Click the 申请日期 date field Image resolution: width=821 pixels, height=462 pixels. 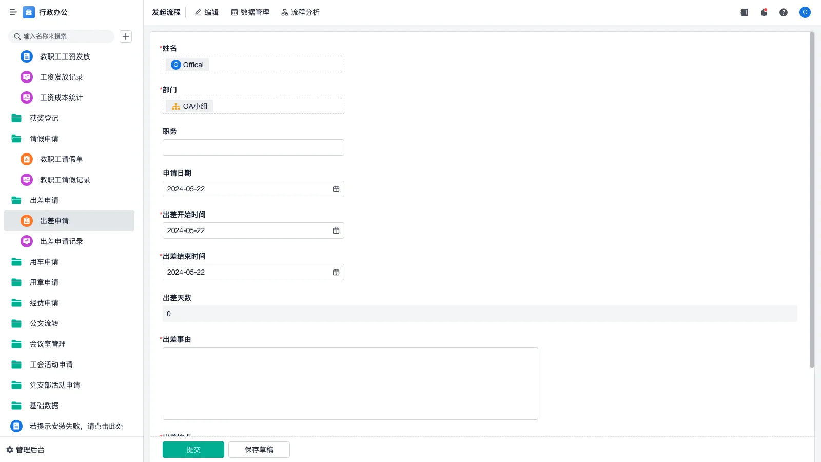[x=253, y=189]
